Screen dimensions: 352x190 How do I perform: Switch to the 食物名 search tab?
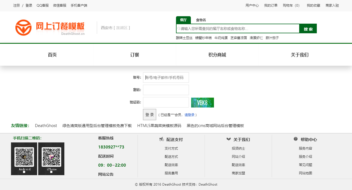[201, 20]
